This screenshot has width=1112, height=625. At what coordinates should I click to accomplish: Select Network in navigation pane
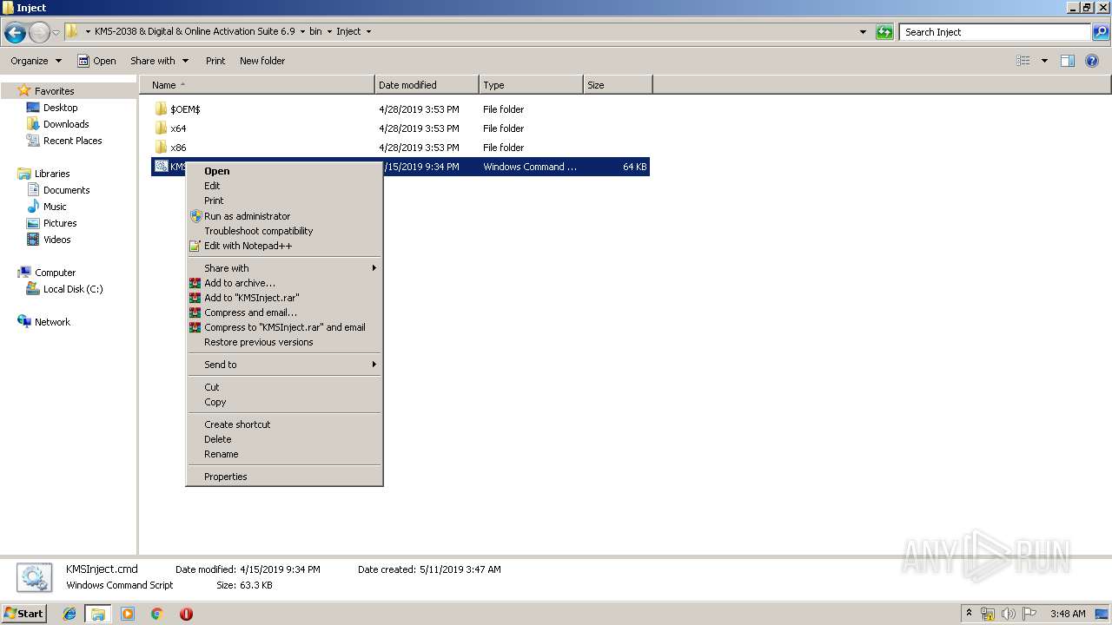[x=52, y=322]
